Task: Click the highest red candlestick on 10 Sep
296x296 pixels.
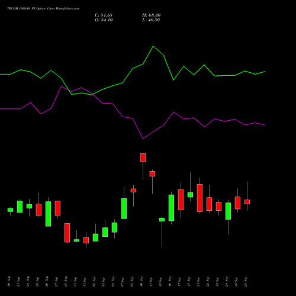Action: 143,157
